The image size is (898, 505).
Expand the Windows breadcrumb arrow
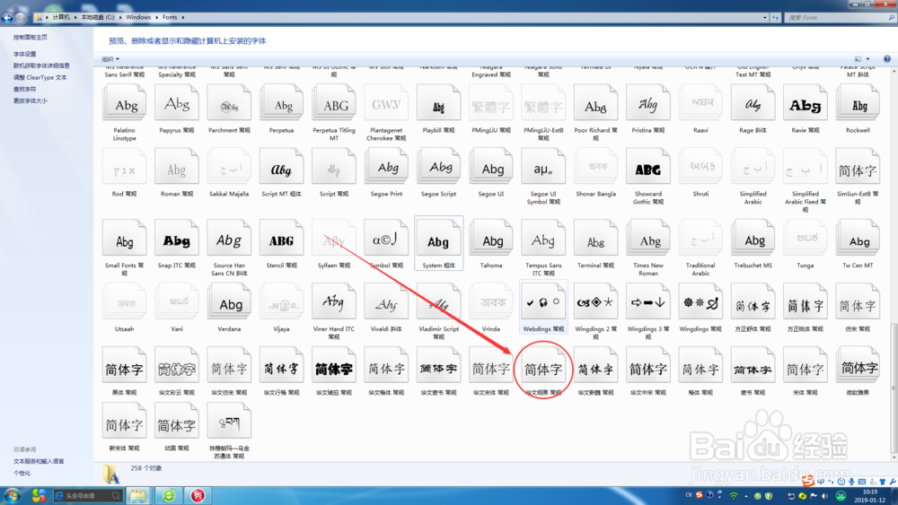click(x=157, y=18)
